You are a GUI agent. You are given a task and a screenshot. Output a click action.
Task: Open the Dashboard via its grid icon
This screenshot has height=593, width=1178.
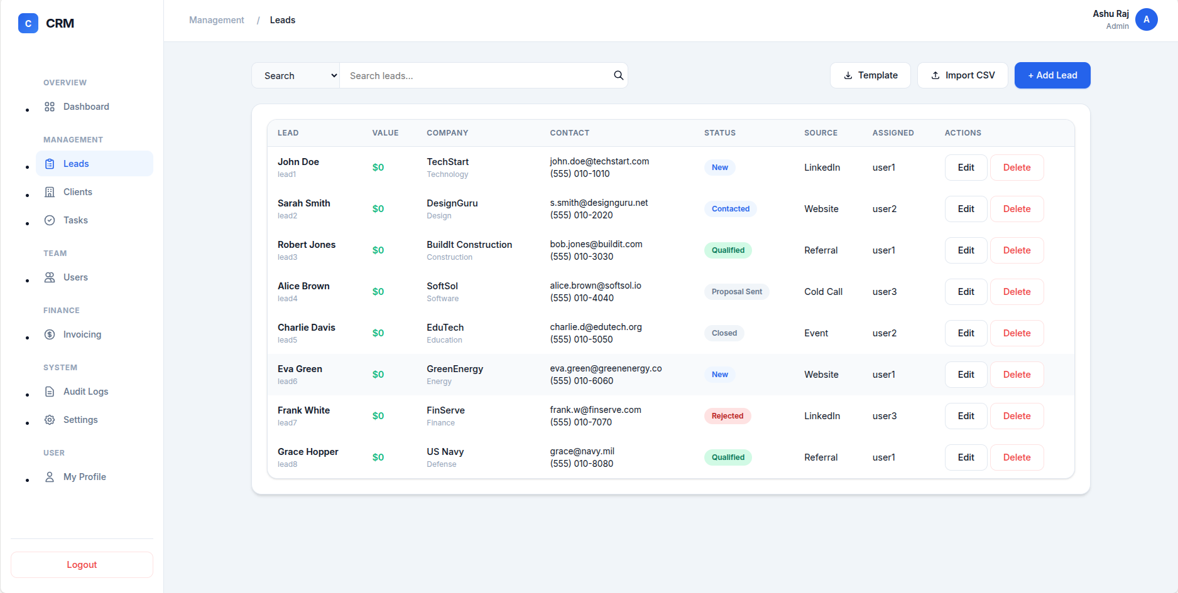tap(49, 107)
